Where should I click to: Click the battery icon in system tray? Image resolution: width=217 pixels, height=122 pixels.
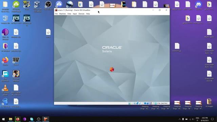point(186,119)
